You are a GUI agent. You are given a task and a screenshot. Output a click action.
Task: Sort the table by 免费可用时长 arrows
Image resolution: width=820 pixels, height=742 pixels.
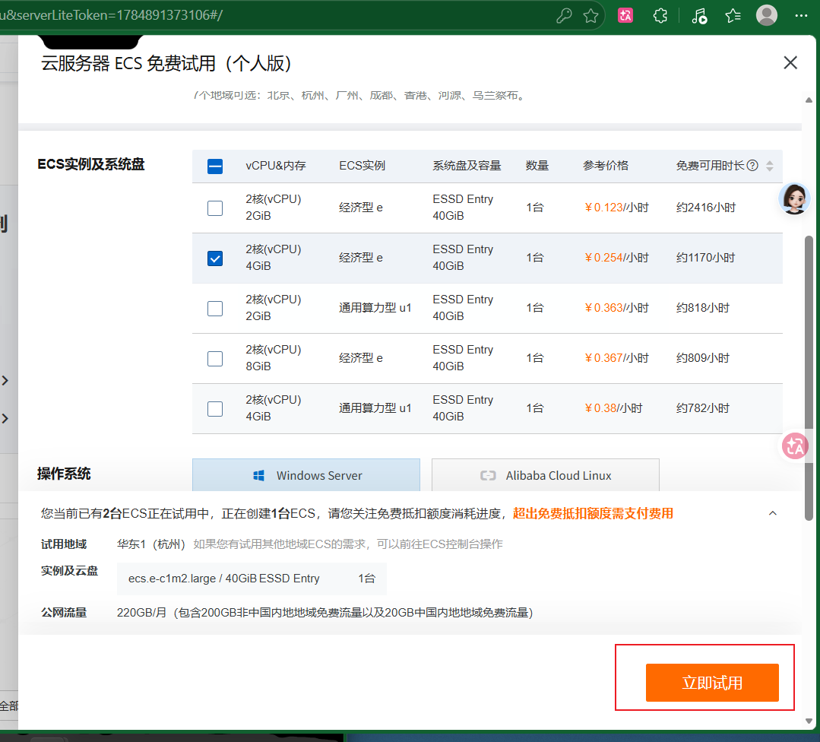[769, 166]
